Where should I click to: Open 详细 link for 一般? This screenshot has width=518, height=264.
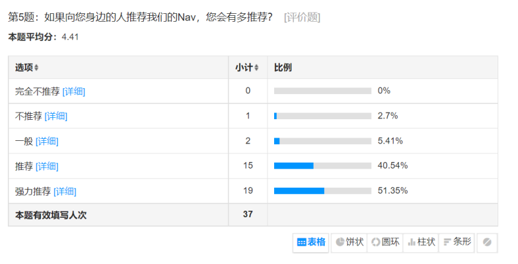[47, 141]
